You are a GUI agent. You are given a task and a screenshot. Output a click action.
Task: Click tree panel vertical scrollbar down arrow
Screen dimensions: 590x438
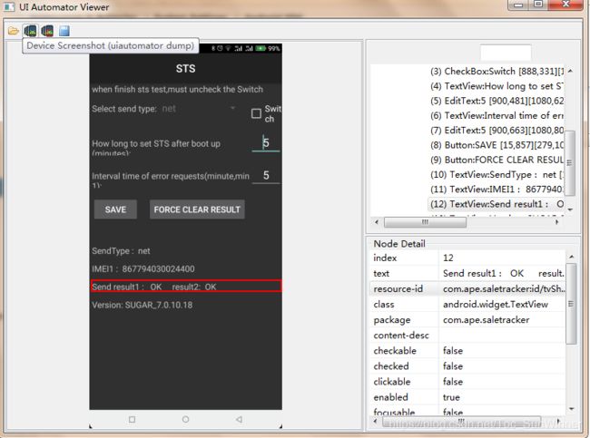tap(570, 209)
